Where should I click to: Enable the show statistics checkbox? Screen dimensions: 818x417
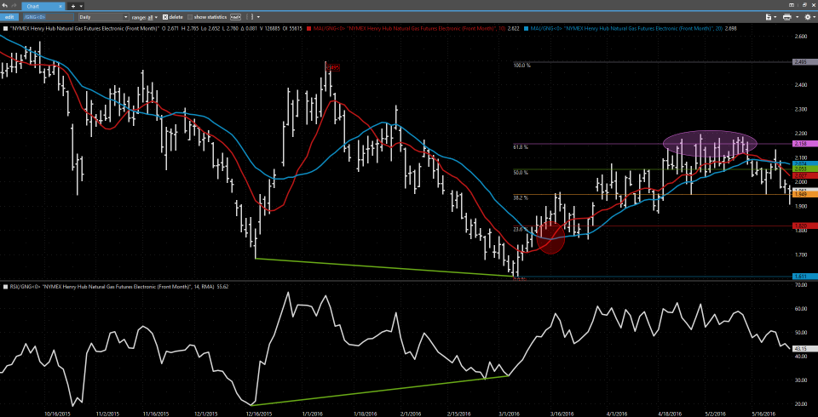[x=190, y=17]
